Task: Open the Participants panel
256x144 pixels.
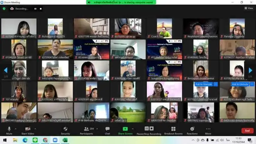Action: pyautogui.click(x=86, y=130)
